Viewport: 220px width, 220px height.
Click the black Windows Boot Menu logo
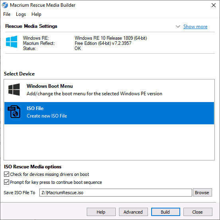[x=14, y=89]
